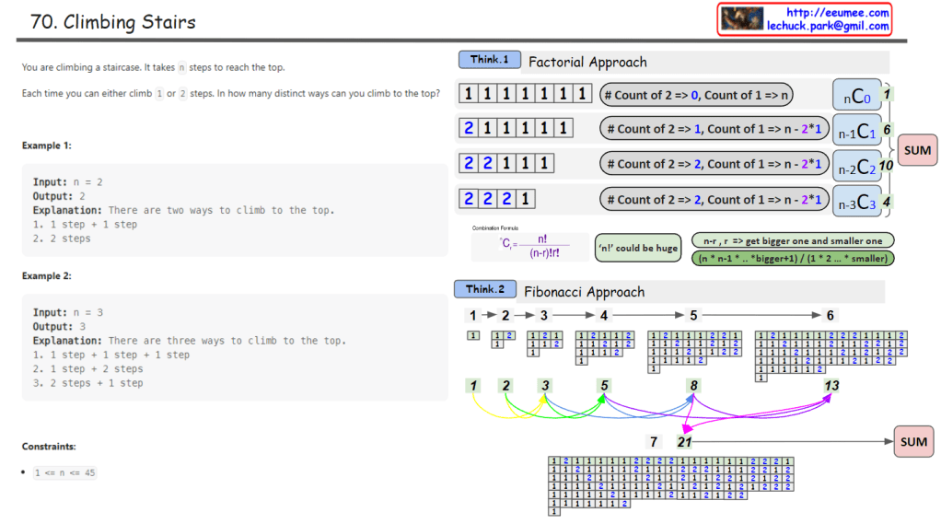
Task: Click the SUM box beside the combination results
Action: [917, 150]
